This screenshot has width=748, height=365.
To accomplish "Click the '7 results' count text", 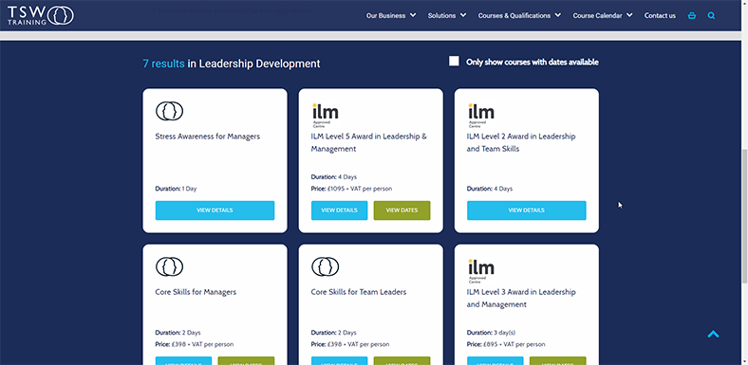I will point(163,64).
